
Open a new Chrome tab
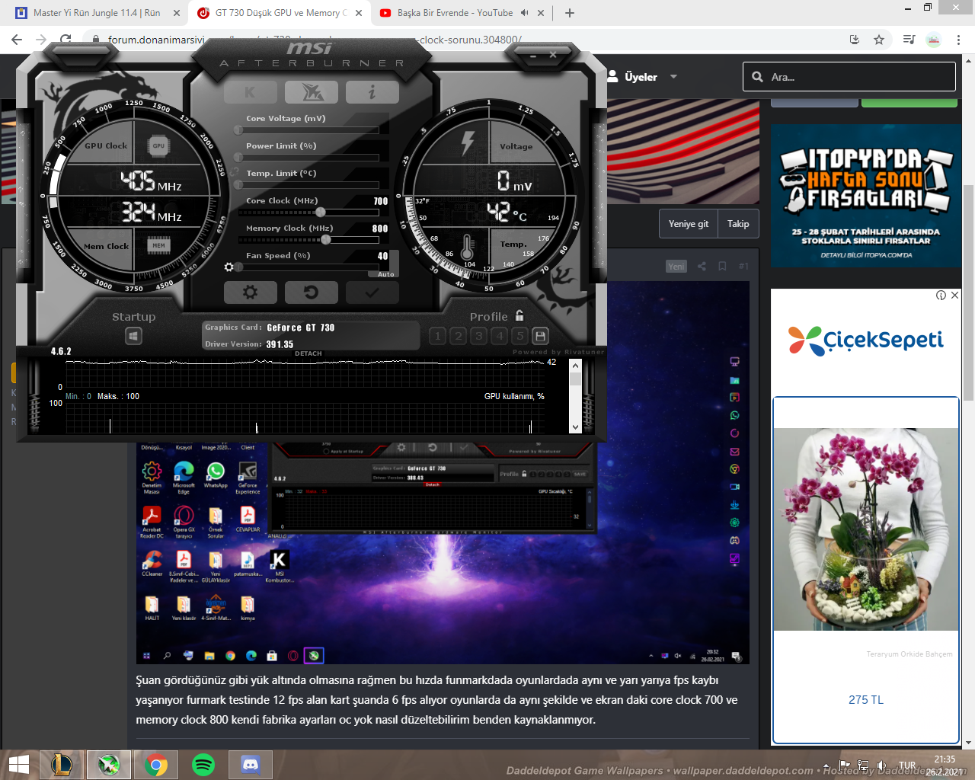point(570,13)
